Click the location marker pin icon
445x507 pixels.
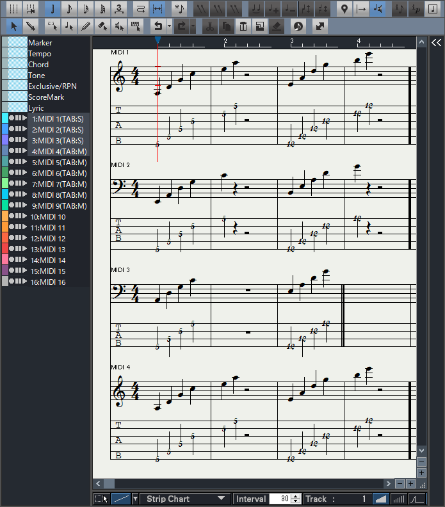pyautogui.click(x=344, y=9)
